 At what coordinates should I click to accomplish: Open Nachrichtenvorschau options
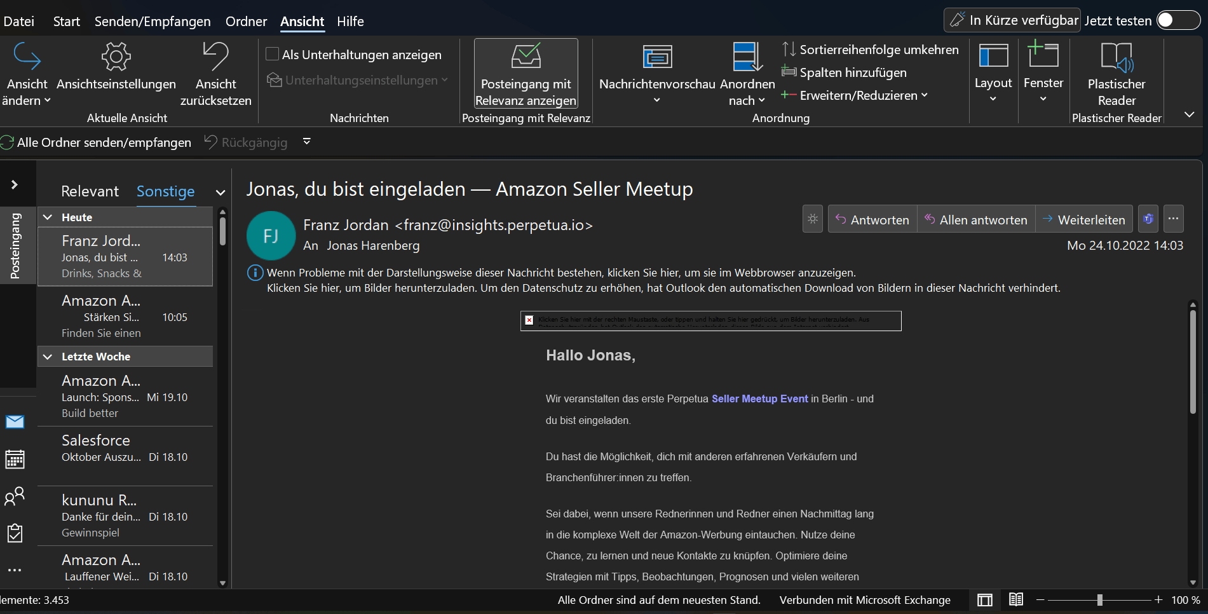click(657, 74)
